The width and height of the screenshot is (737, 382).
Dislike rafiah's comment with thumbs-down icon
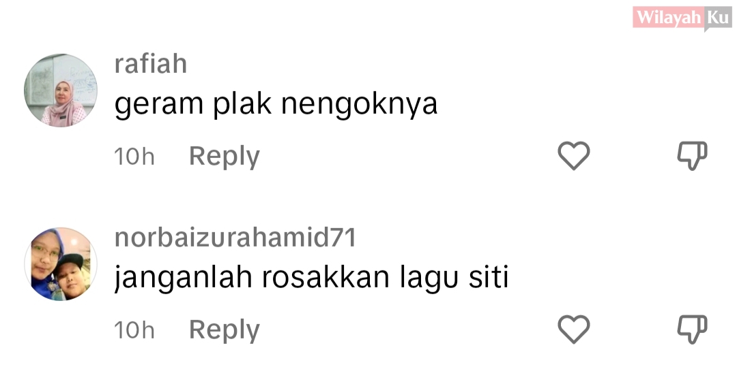tap(692, 156)
